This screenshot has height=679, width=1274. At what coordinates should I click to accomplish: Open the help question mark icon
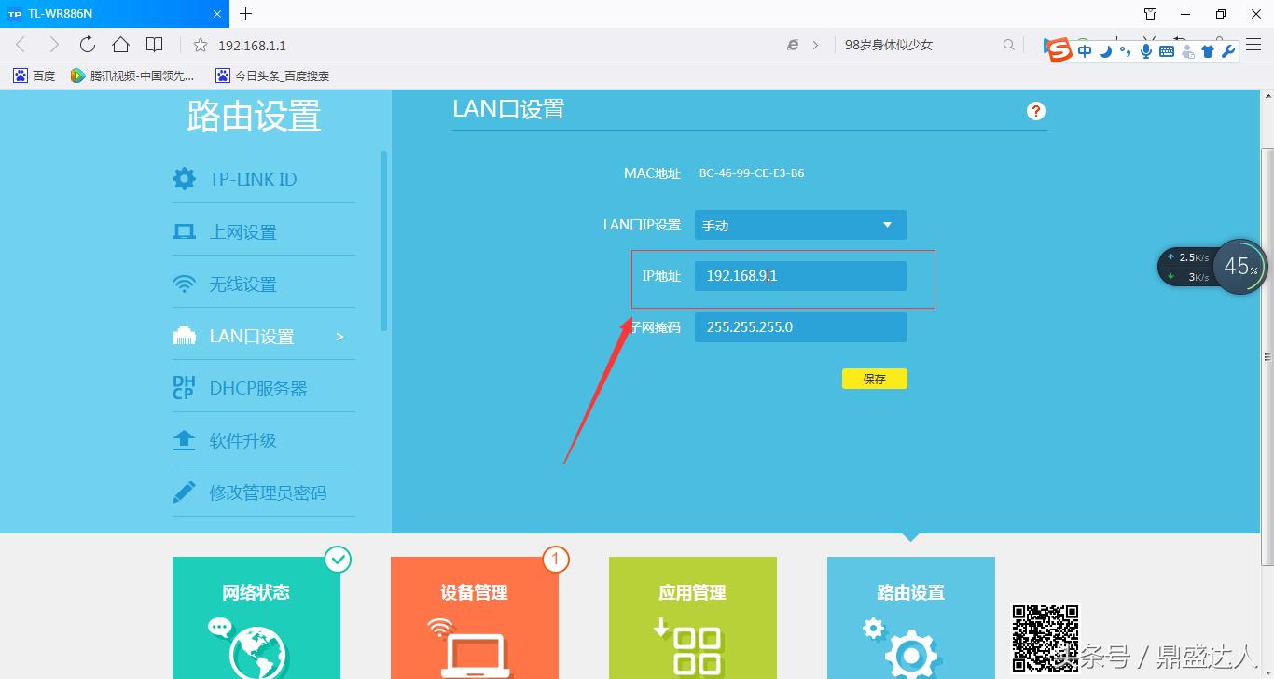pyautogui.click(x=1035, y=111)
